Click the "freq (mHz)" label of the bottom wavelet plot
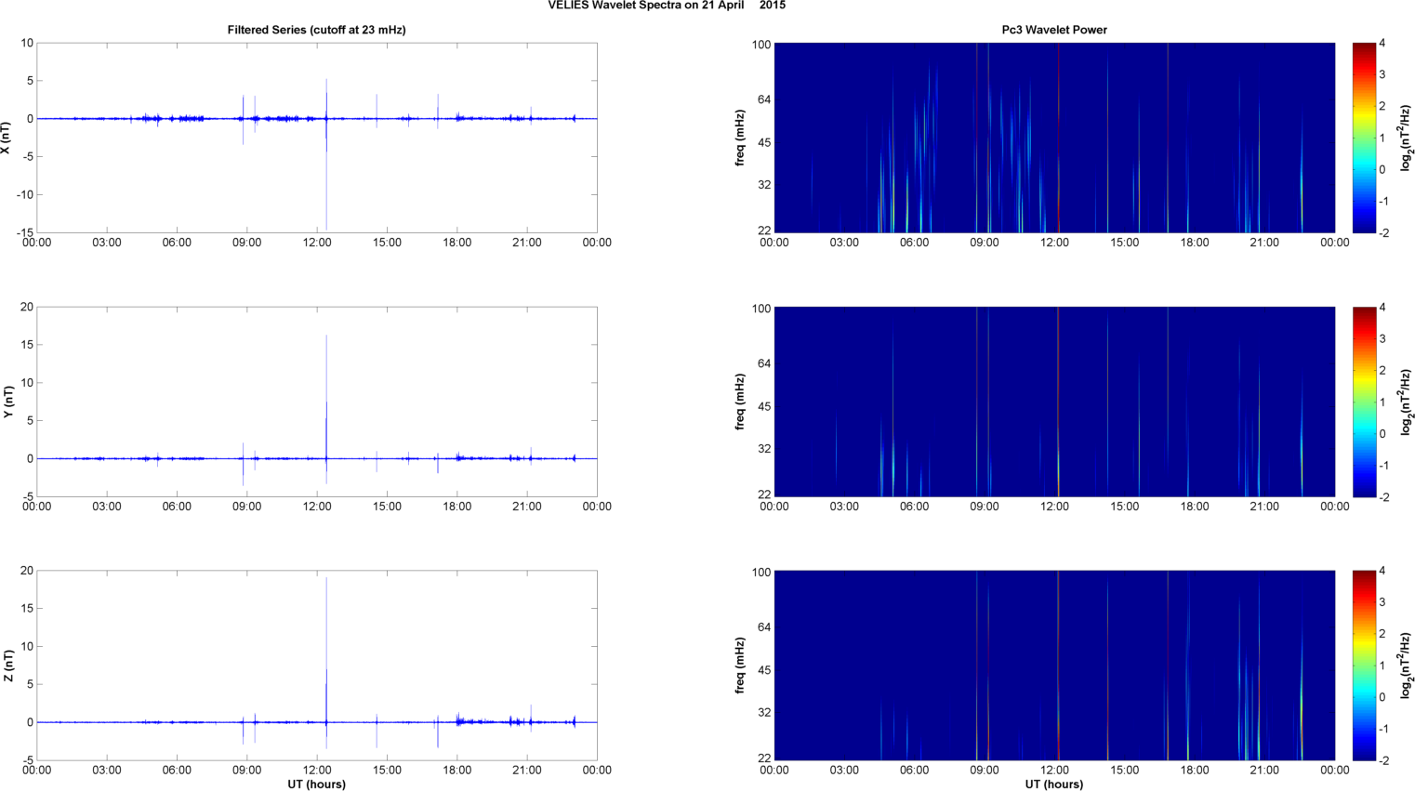Screen dimensions: 1415x791 [x=740, y=666]
